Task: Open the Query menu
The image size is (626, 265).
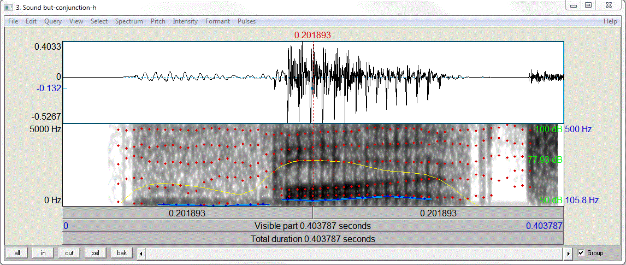Action: tap(53, 21)
